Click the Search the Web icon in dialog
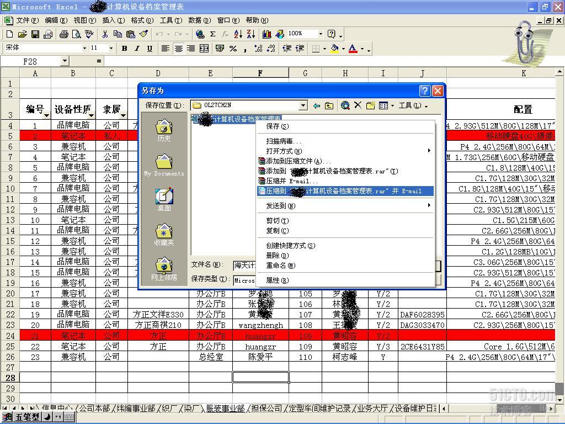The height and width of the screenshot is (424, 565). pos(345,105)
